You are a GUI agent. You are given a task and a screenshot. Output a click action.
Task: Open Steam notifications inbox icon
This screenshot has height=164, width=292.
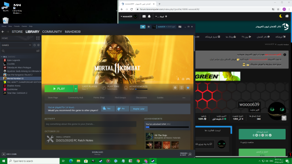click(x=149, y=27)
